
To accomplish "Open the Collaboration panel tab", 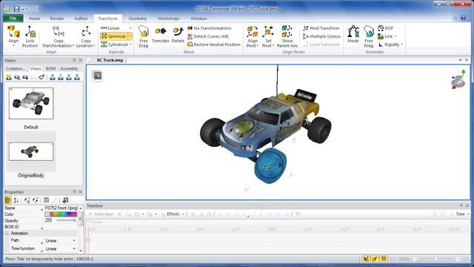I will coord(16,69).
